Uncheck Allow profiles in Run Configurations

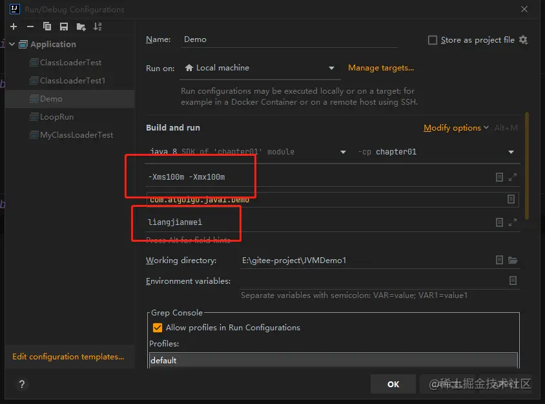coord(158,328)
